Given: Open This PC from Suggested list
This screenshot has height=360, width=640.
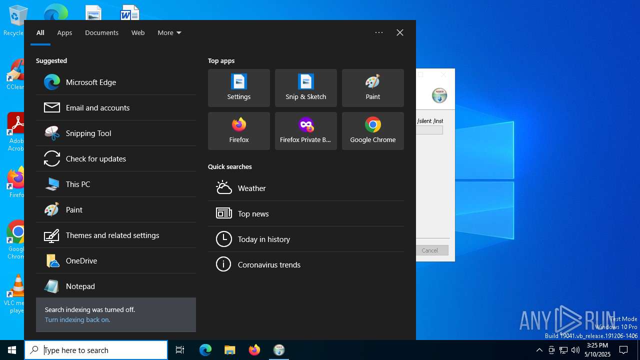Looking at the screenshot, I should pyautogui.click(x=116, y=184).
